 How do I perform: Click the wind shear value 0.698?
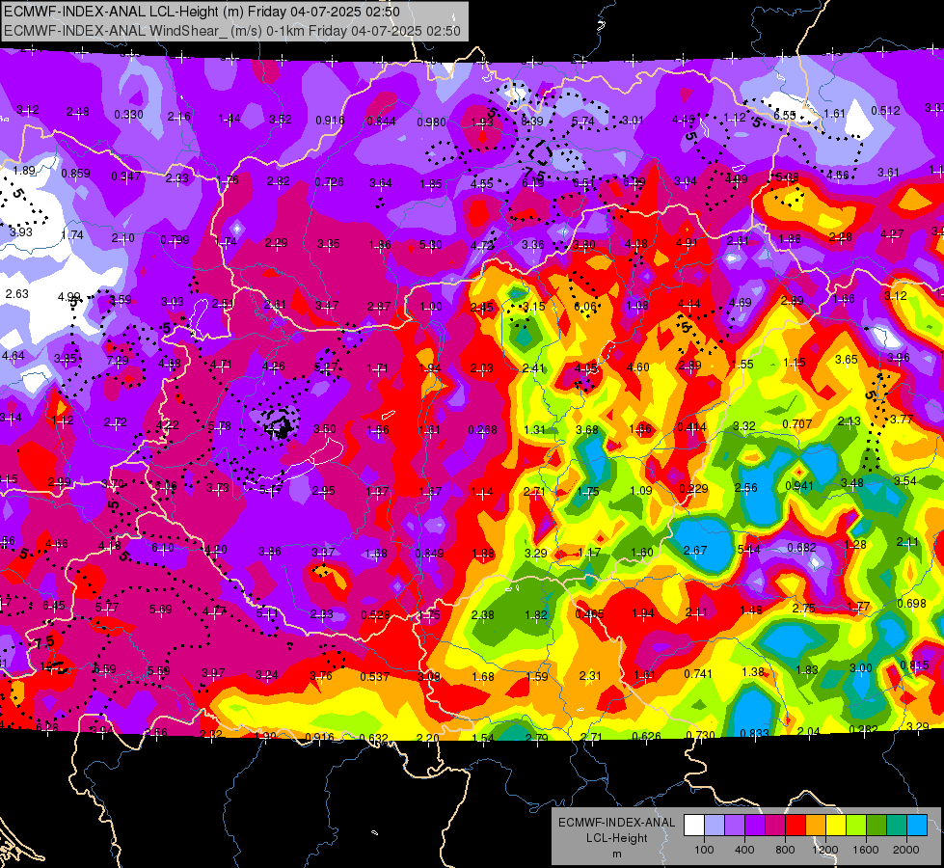[911, 603]
